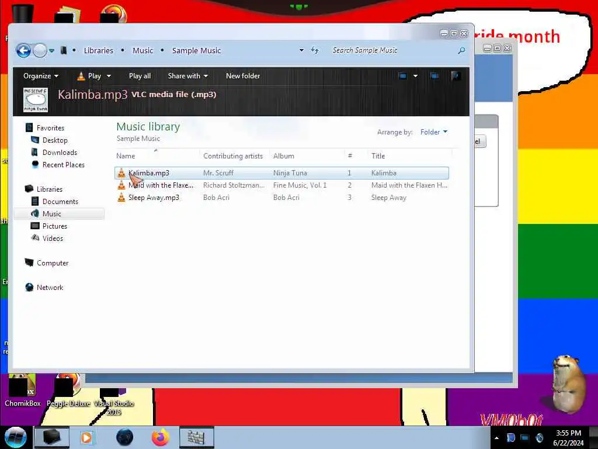Open the Videos library

53,239
